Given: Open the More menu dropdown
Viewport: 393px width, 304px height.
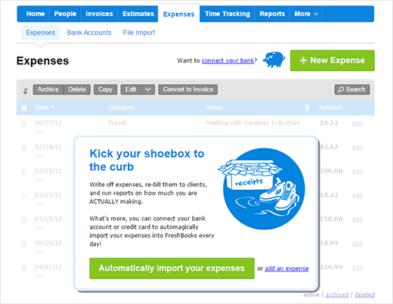Looking at the screenshot, I should 306,14.
